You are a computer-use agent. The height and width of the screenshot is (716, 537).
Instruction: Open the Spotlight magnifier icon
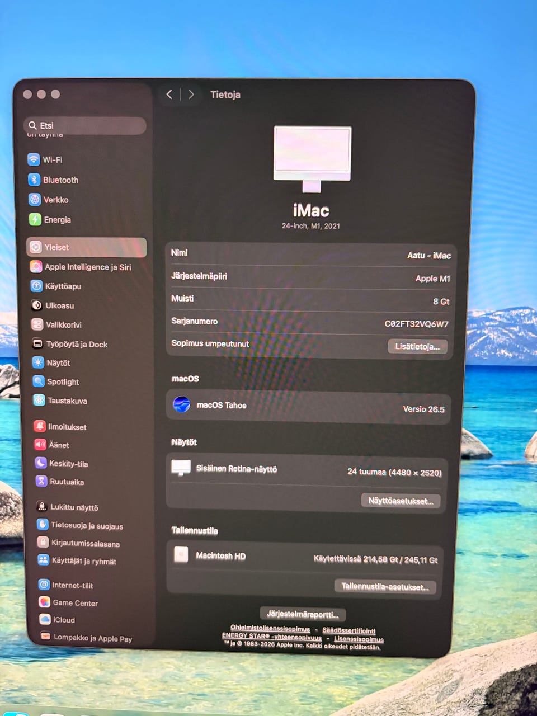click(39, 381)
